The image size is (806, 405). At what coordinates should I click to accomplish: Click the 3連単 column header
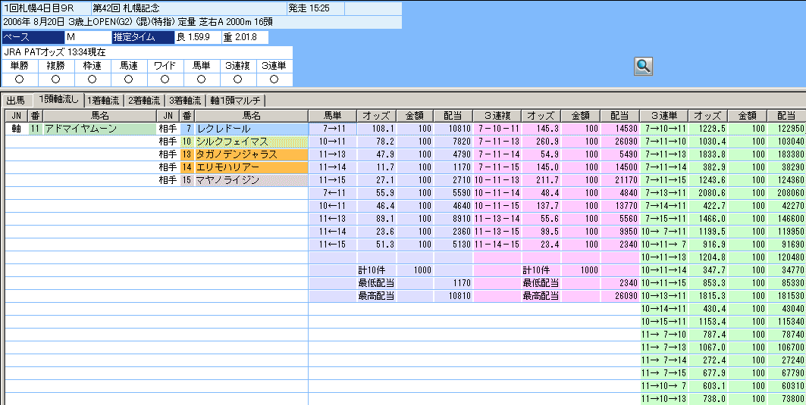pyautogui.click(x=663, y=116)
